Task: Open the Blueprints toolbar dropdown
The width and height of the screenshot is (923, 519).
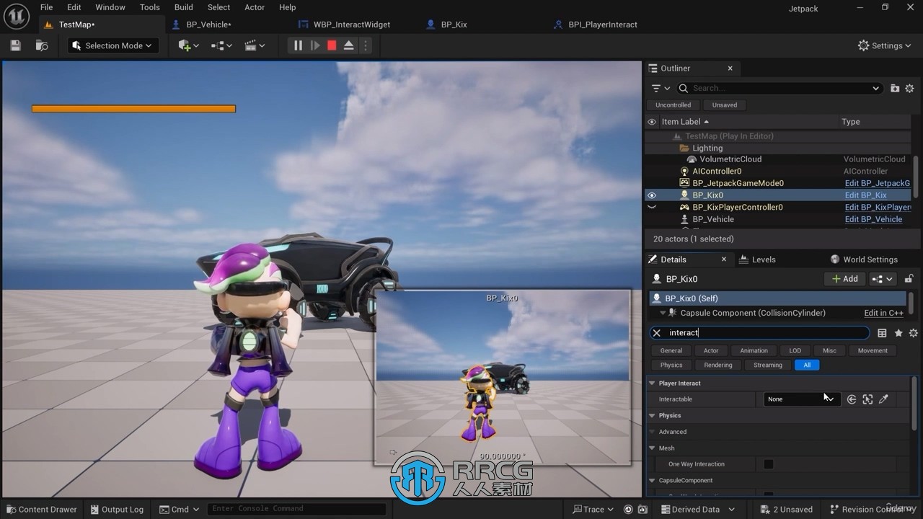Action: [x=221, y=45]
